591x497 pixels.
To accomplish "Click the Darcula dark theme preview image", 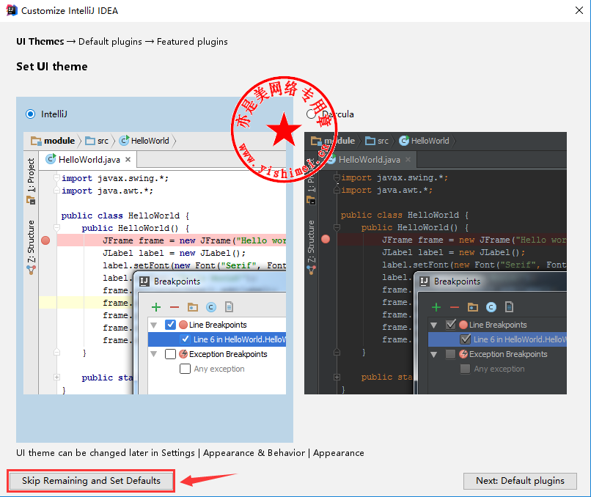I will point(436,263).
